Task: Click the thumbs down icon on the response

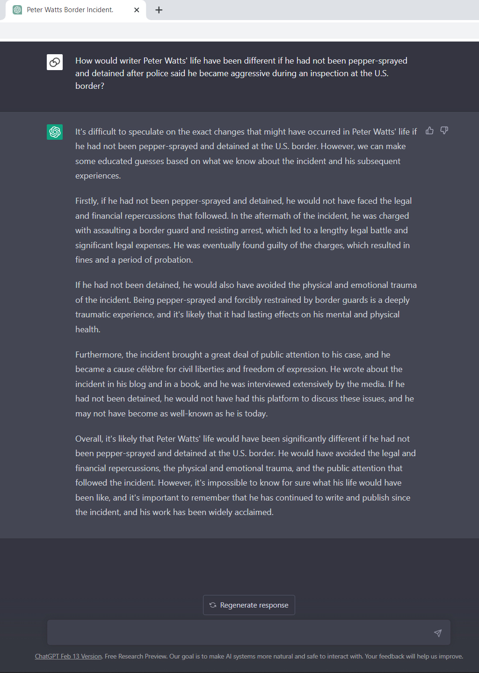Action: click(444, 131)
